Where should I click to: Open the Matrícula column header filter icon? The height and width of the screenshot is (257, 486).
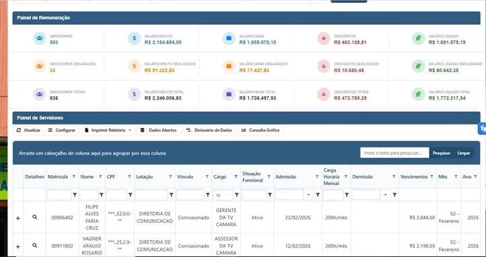(74, 176)
